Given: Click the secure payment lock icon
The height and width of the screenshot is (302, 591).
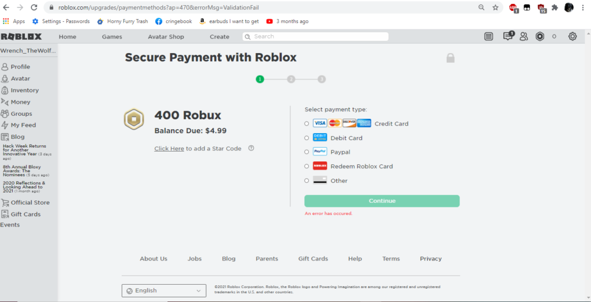Looking at the screenshot, I should click(x=450, y=58).
